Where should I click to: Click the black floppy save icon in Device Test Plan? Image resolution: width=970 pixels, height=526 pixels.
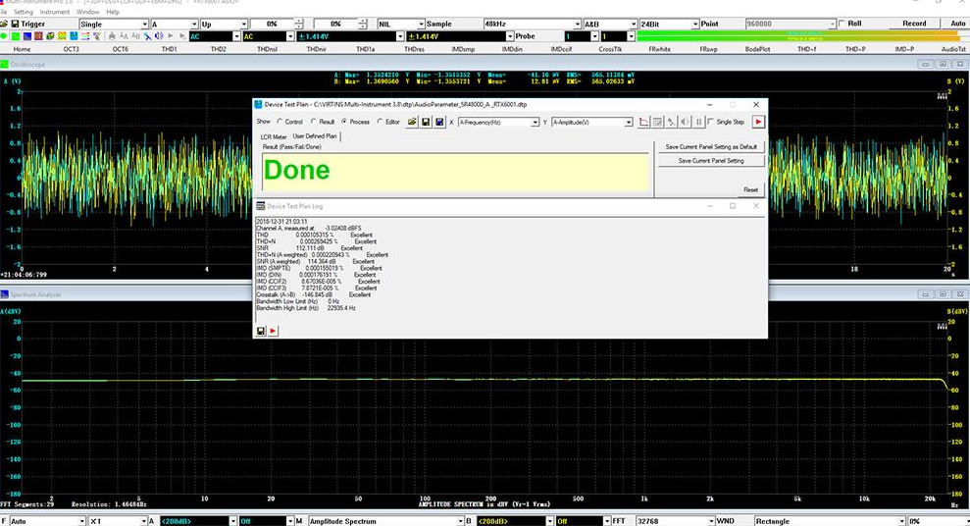(426, 122)
